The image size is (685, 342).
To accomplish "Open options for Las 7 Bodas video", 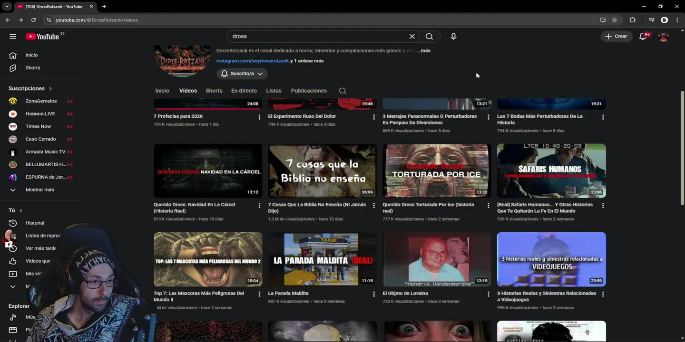I will pos(603,117).
